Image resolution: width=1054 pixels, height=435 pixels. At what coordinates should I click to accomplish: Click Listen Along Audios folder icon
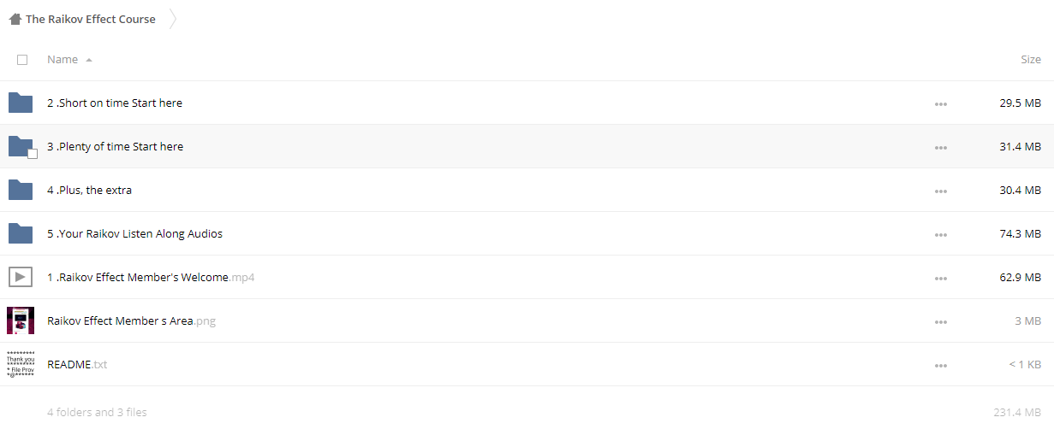pyautogui.click(x=21, y=233)
